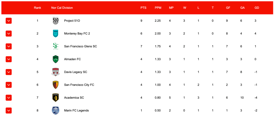Viewport: 274px width, 115px height.
Task: Click the Almaden FC badge
Action: click(55, 59)
